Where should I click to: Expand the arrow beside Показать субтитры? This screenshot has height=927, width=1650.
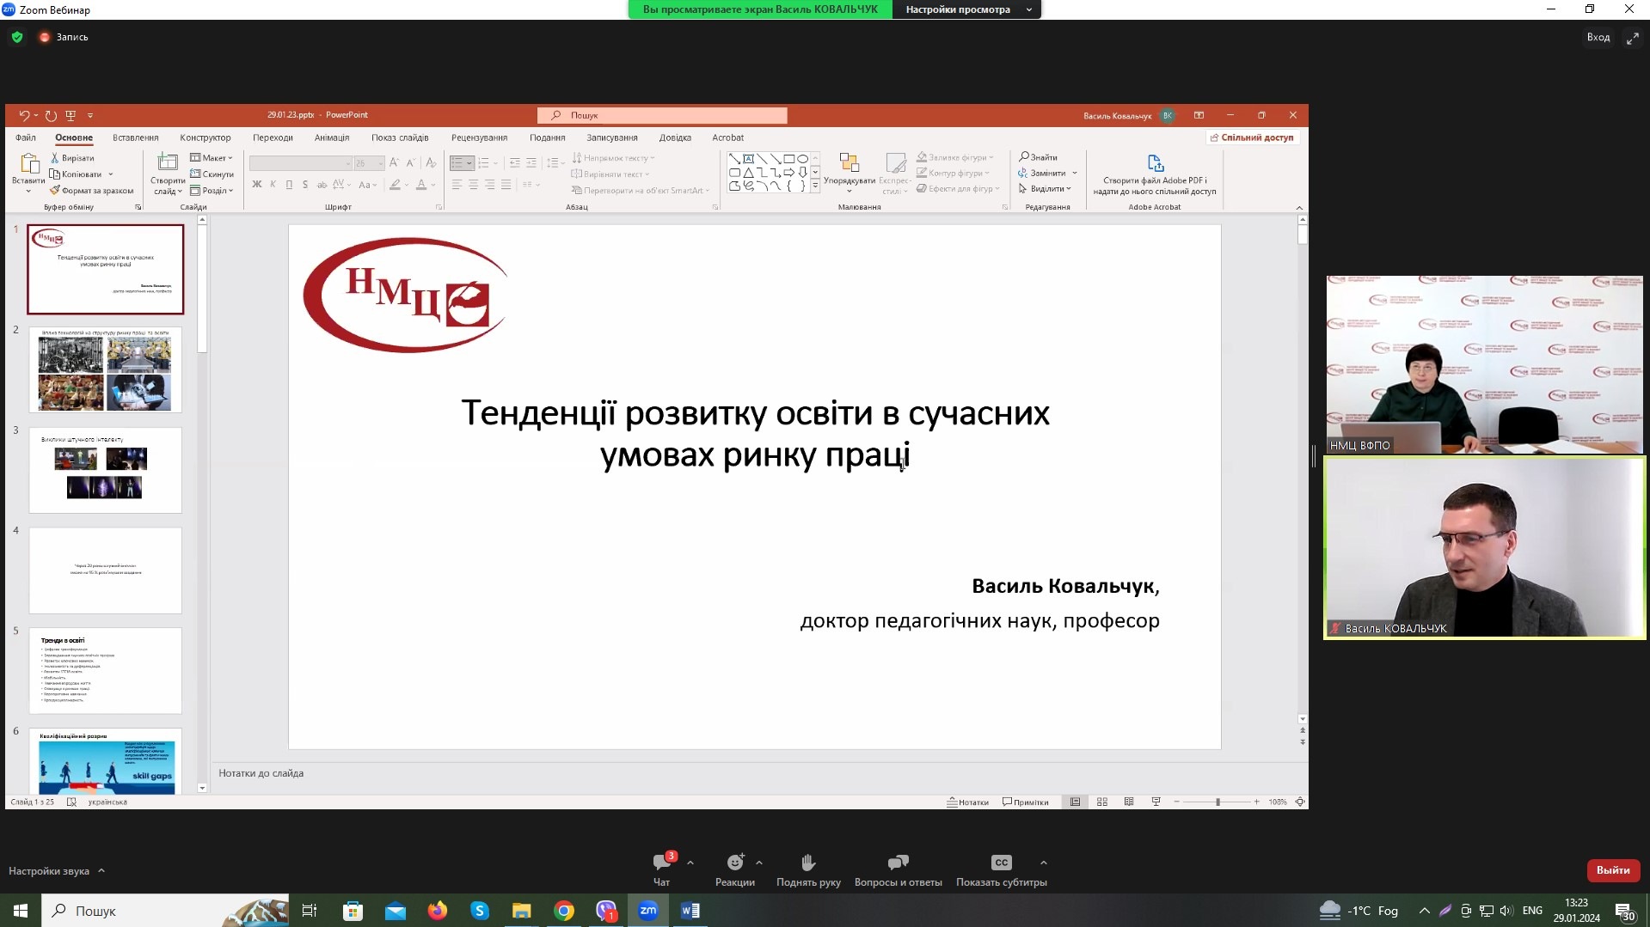coord(1044,863)
